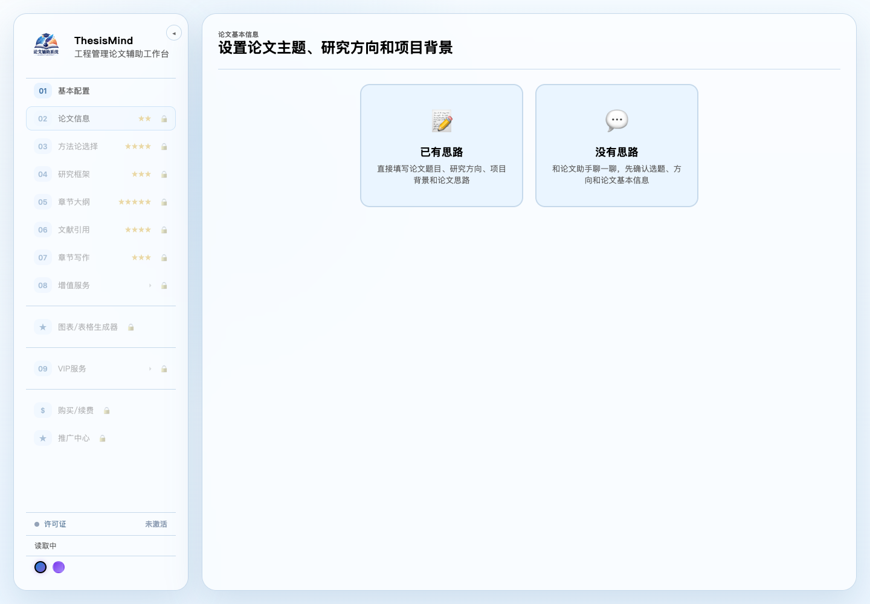Click the star badge of 图表/表格生成器
Viewport: 870px width, 604px height.
pos(43,327)
